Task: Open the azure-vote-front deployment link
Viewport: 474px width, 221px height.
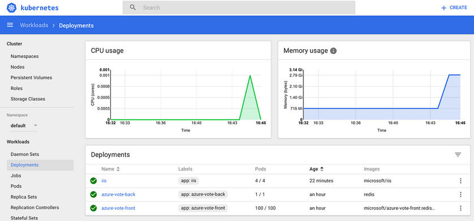Action: coord(118,208)
